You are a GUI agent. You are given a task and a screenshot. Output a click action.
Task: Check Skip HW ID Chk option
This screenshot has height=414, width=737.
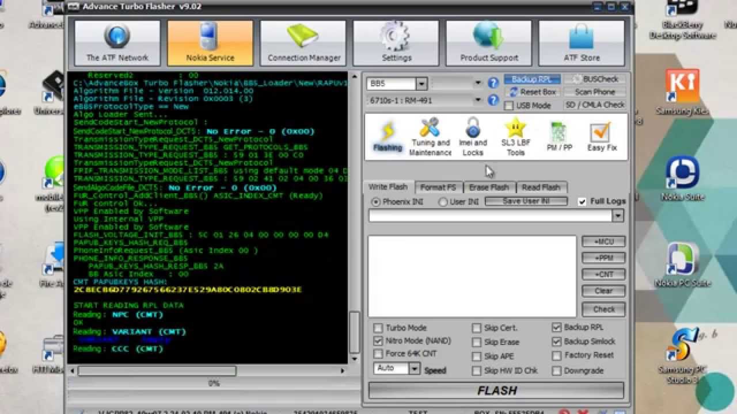tap(476, 371)
